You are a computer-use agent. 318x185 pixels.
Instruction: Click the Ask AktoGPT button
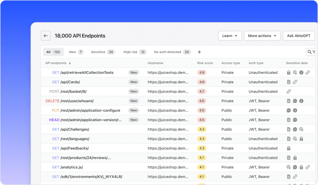pyautogui.click(x=298, y=36)
